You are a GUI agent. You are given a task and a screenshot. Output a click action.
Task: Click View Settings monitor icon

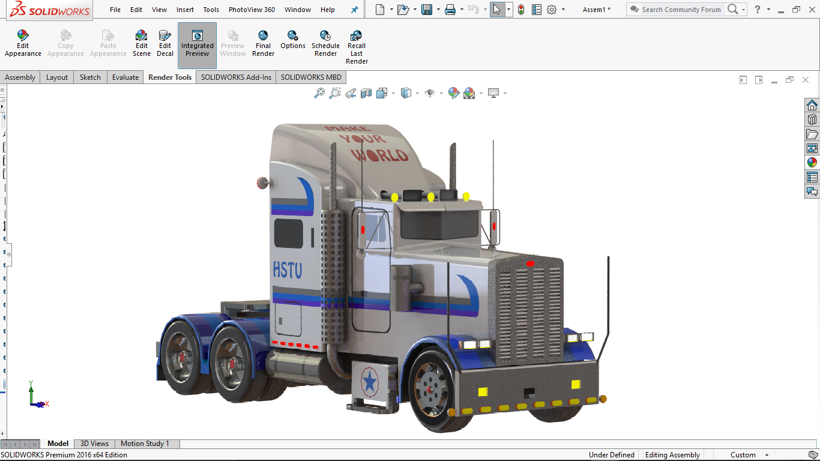[x=494, y=93]
